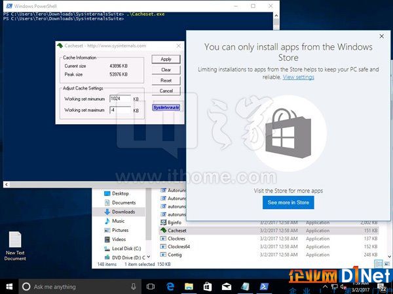Screen dimensions: 393x294
Task: Switch Explorer to details view
Action: 379,264
